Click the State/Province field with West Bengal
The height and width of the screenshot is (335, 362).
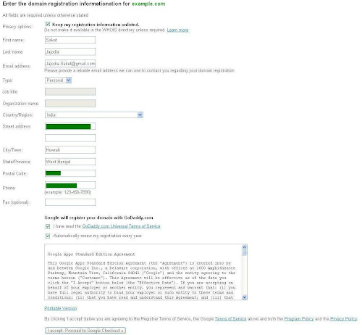tap(70, 162)
